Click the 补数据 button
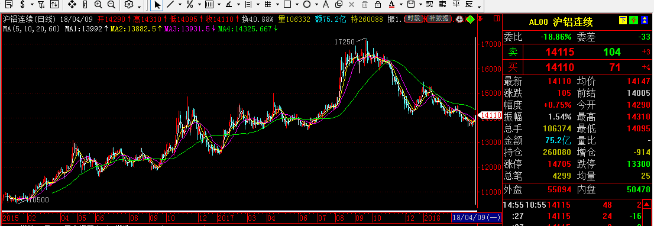Viewport: 654px width, 226px height. (x=439, y=18)
